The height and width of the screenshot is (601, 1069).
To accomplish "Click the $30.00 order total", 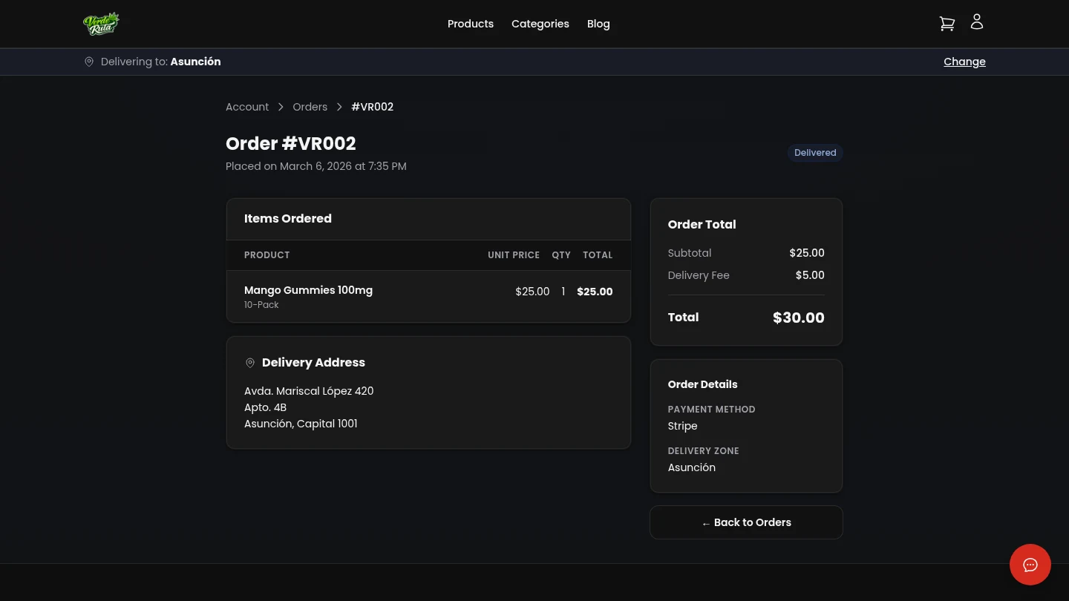I will click(799, 318).
